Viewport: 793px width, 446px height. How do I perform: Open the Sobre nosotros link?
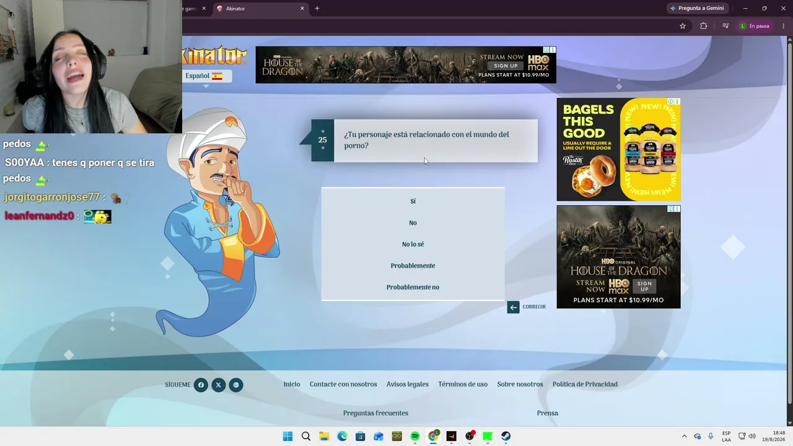tap(520, 385)
